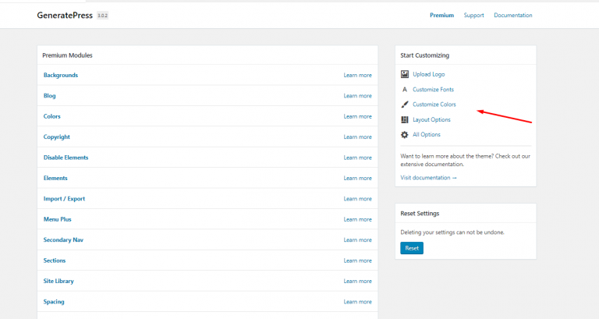
Task: Open the Customize Colors link
Action: tap(434, 105)
